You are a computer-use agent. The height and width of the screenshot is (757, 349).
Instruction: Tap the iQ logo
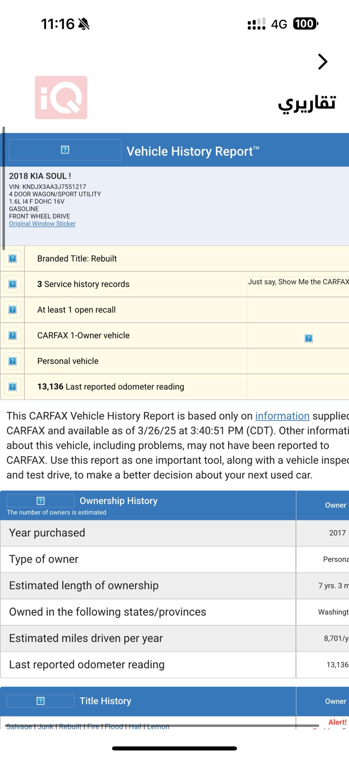[61, 97]
